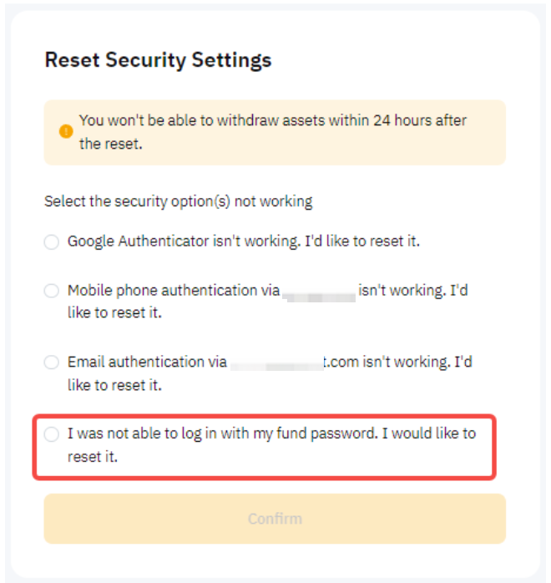Click "like to reset it." under email option
Image resolution: width=551 pixels, height=583 pixels.
114,385
